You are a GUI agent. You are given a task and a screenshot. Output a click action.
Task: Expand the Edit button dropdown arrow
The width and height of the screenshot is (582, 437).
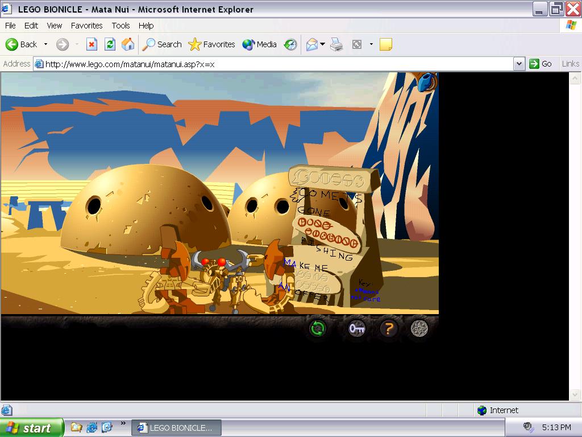coord(371,44)
